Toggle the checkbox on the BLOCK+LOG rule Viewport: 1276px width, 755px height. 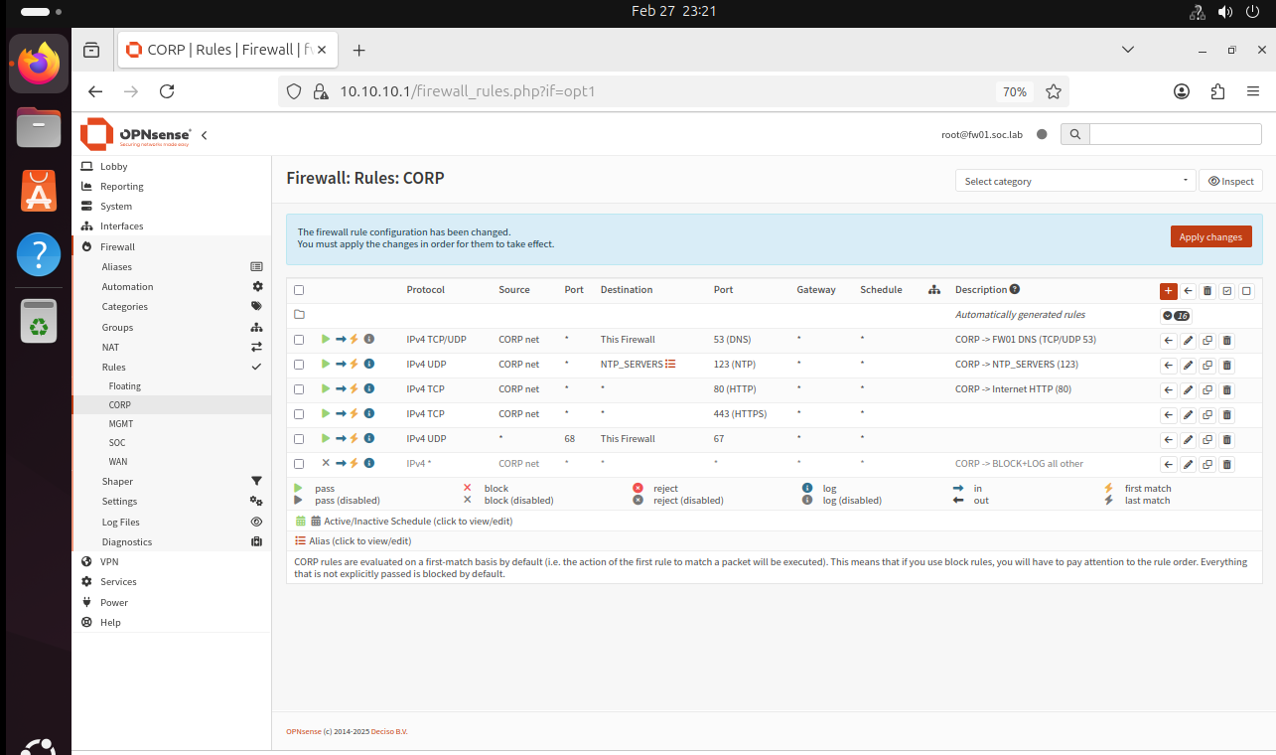tap(299, 463)
